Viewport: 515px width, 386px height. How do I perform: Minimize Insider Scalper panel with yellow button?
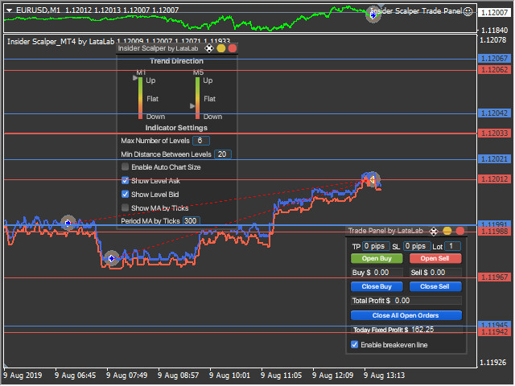point(221,48)
